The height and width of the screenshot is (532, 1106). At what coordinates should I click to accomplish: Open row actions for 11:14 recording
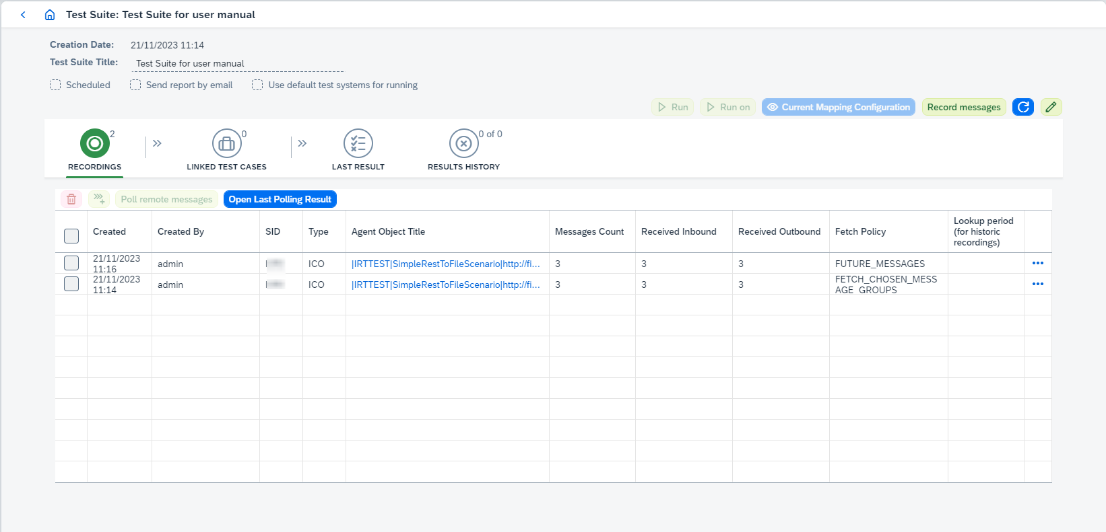pos(1038,284)
